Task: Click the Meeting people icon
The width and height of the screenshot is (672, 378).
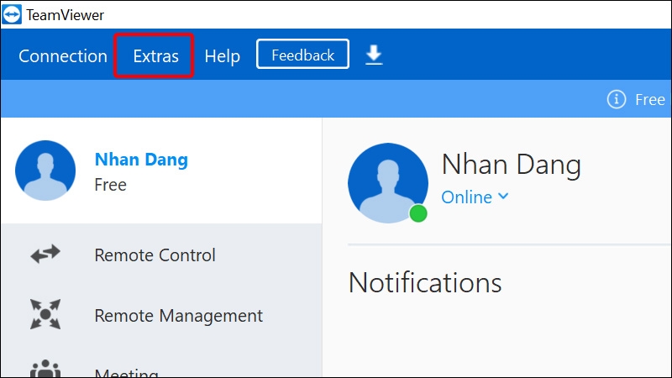Action: (x=45, y=369)
